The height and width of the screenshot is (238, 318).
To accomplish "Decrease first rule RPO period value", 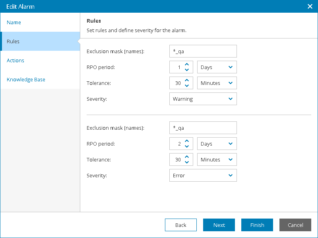I will tap(187, 70).
